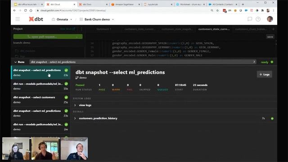Select the highlighted snapshot ml_predictions run
Image resolution: width=288 pixels, height=162 pixels.
40,72
